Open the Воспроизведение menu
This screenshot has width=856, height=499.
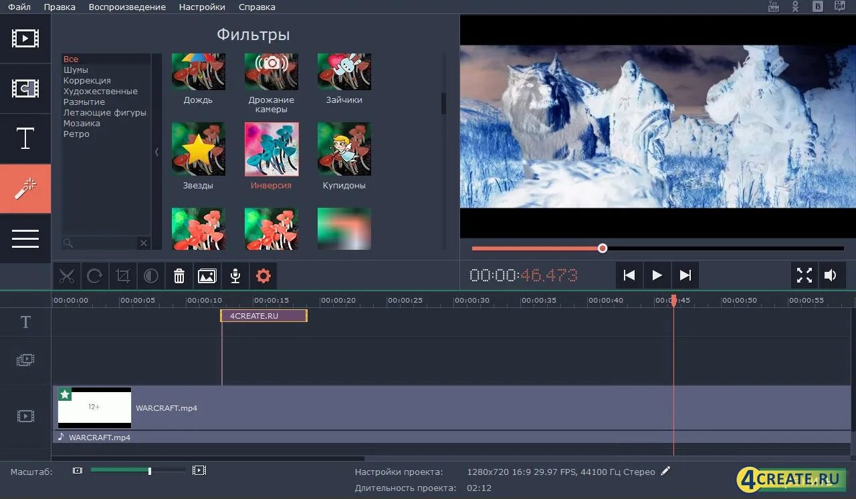click(x=127, y=7)
